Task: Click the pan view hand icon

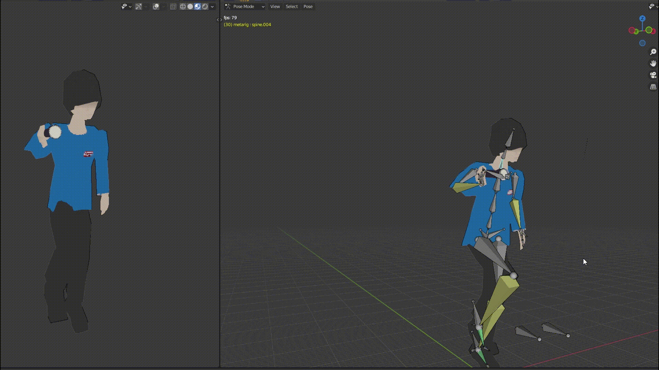Action: (x=653, y=63)
